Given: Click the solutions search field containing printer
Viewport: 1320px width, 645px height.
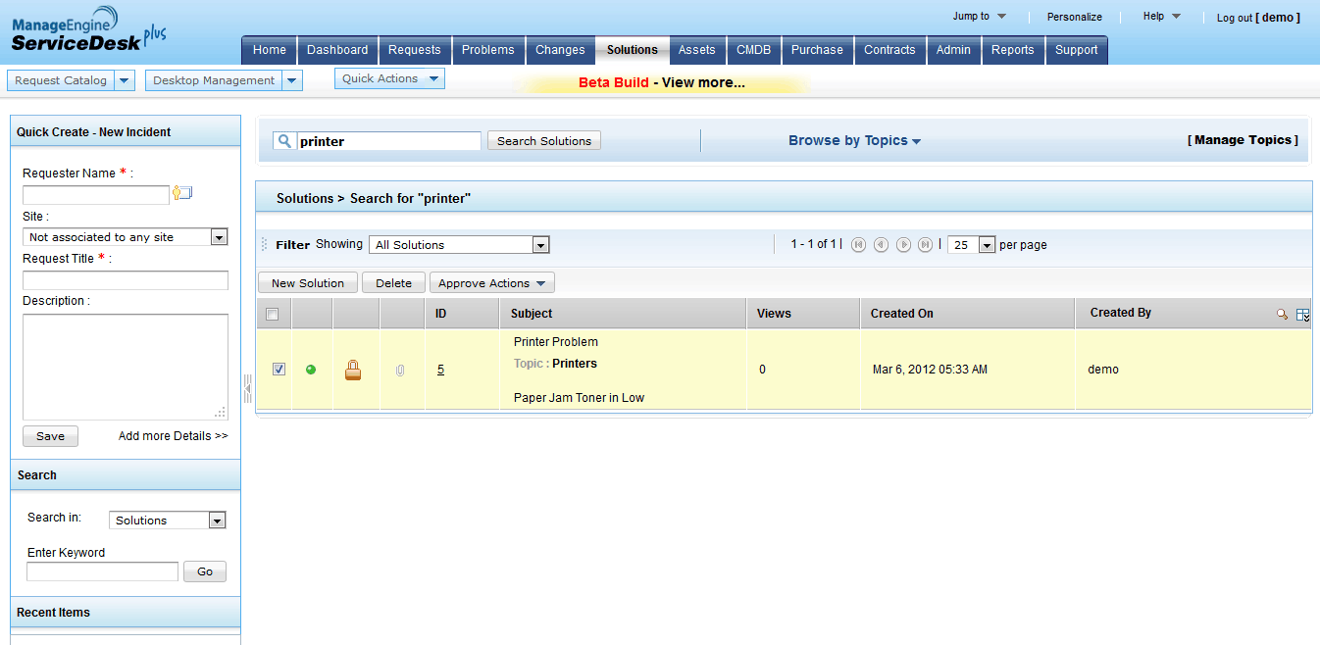Looking at the screenshot, I should point(388,141).
